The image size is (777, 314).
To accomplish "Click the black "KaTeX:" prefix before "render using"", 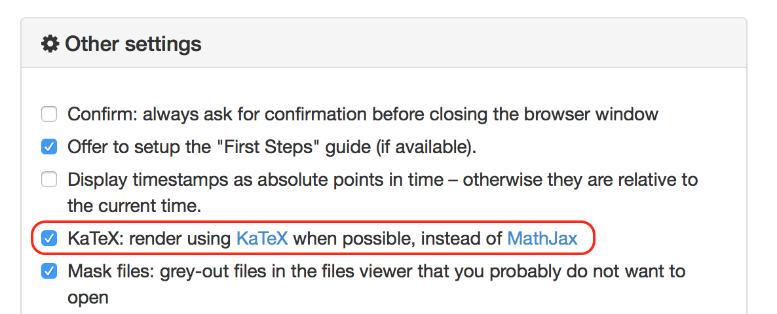I will click(x=96, y=238).
